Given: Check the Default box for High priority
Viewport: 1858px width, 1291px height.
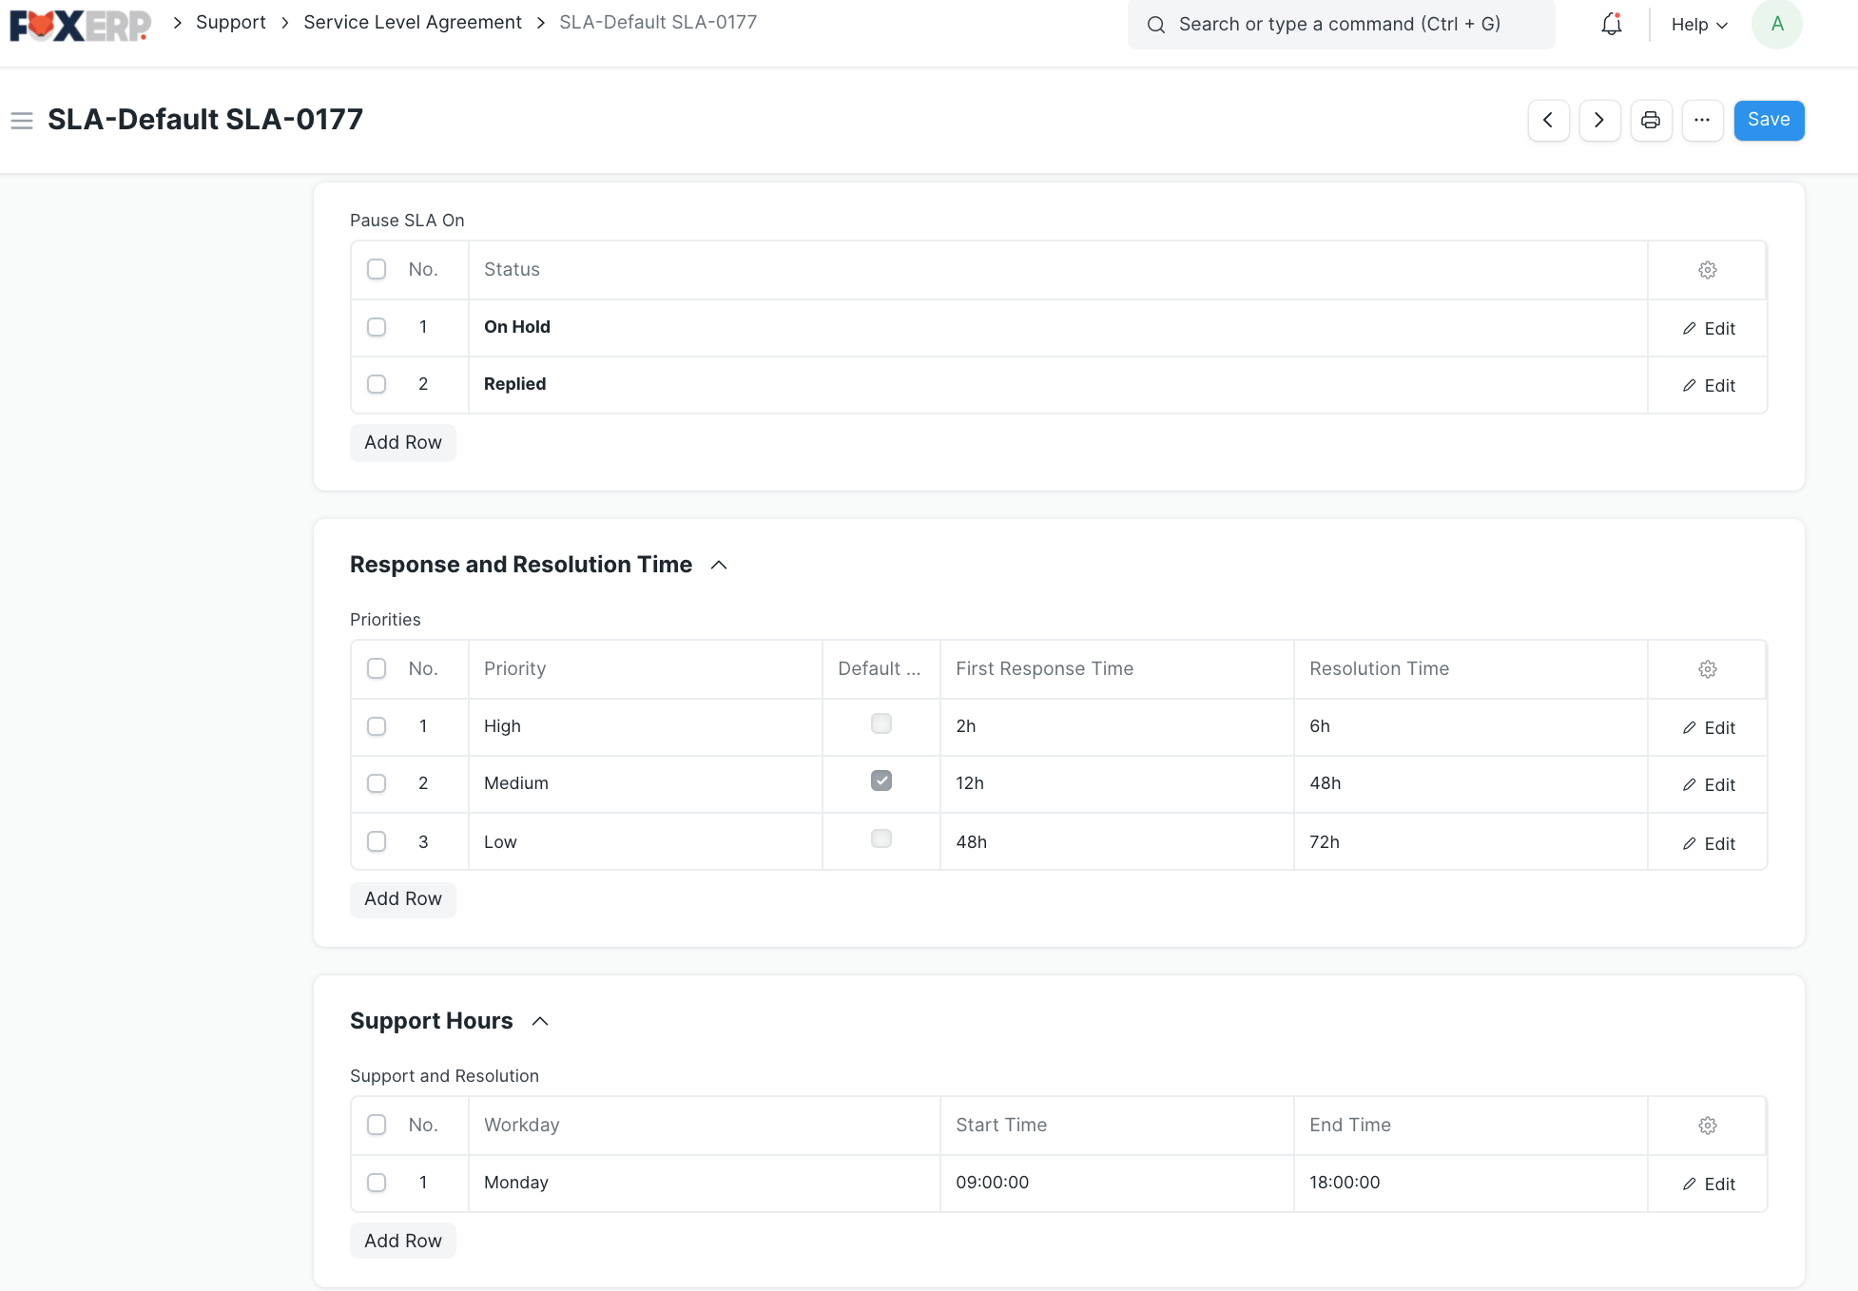Looking at the screenshot, I should point(881,723).
